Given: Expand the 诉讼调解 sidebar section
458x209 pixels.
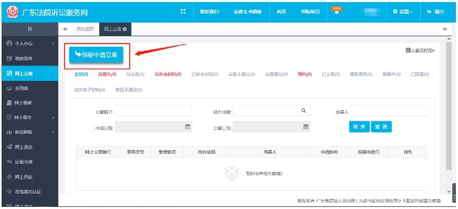Looking at the screenshot, I should [x=30, y=132].
